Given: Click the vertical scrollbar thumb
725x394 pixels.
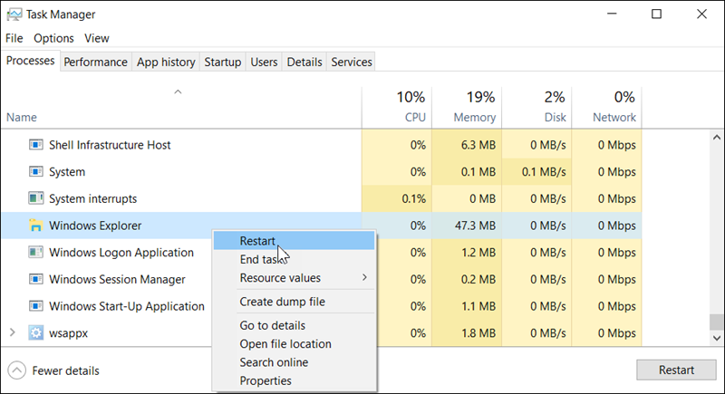Looking at the screenshot, I should [x=717, y=322].
